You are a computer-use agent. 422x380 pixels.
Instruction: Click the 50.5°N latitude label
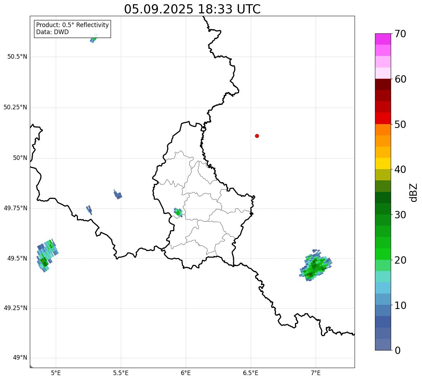(17, 57)
